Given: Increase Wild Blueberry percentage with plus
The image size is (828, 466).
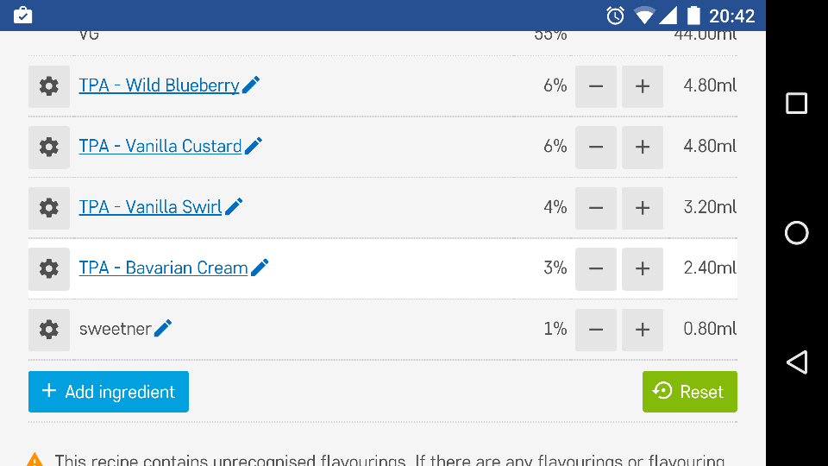Looking at the screenshot, I should pos(643,86).
